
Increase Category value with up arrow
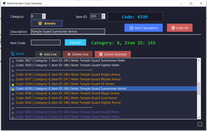[x=44, y=15]
